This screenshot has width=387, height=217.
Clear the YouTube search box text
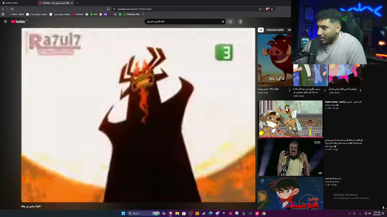tap(223, 21)
